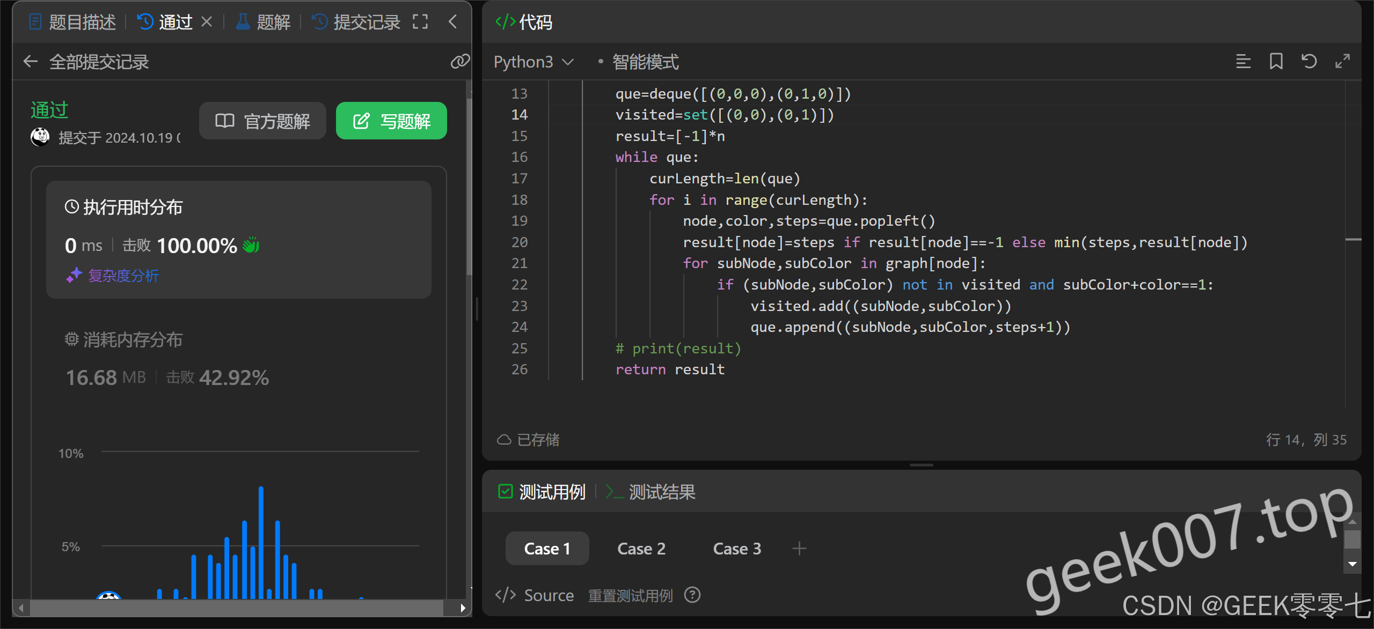Click the bookmark icon in editor toolbar
Viewport: 1374px width, 629px height.
[x=1276, y=62]
